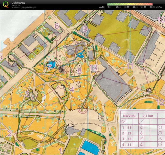Click the tree symbol in control row 52
This screenshot has height=155, width=165.
pos(141,133)
